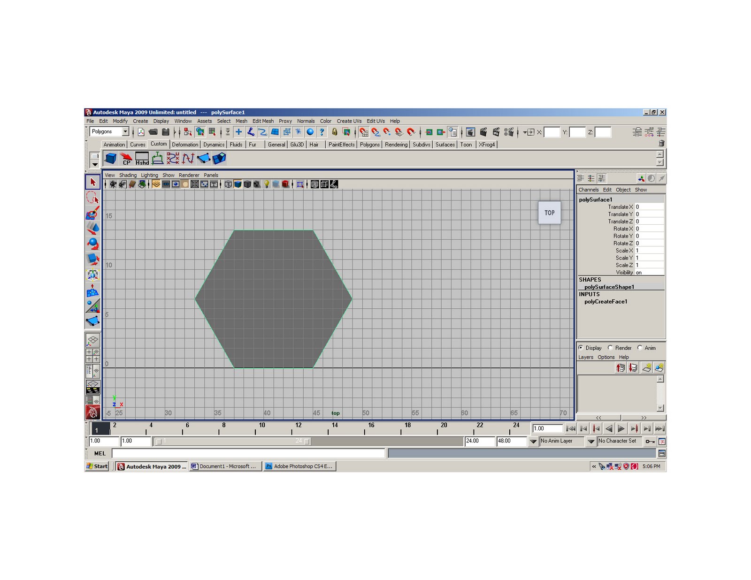Pick the Move tool
This screenshot has height=580, width=751.
pos(92,228)
